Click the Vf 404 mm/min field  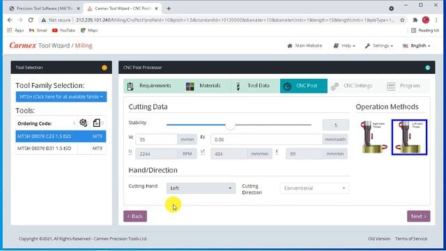point(229,153)
